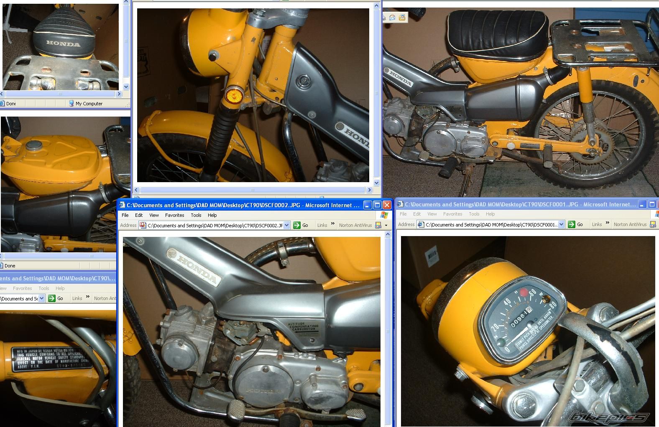Click the Links label in DSCF0002 window

click(322, 225)
